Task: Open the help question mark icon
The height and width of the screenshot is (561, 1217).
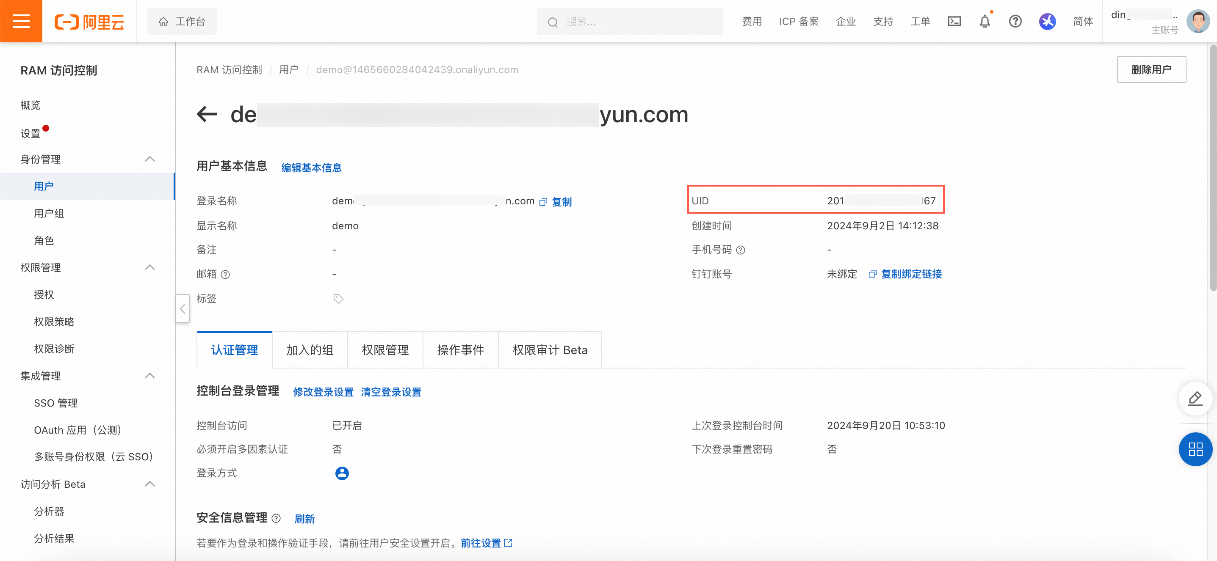Action: (1015, 21)
